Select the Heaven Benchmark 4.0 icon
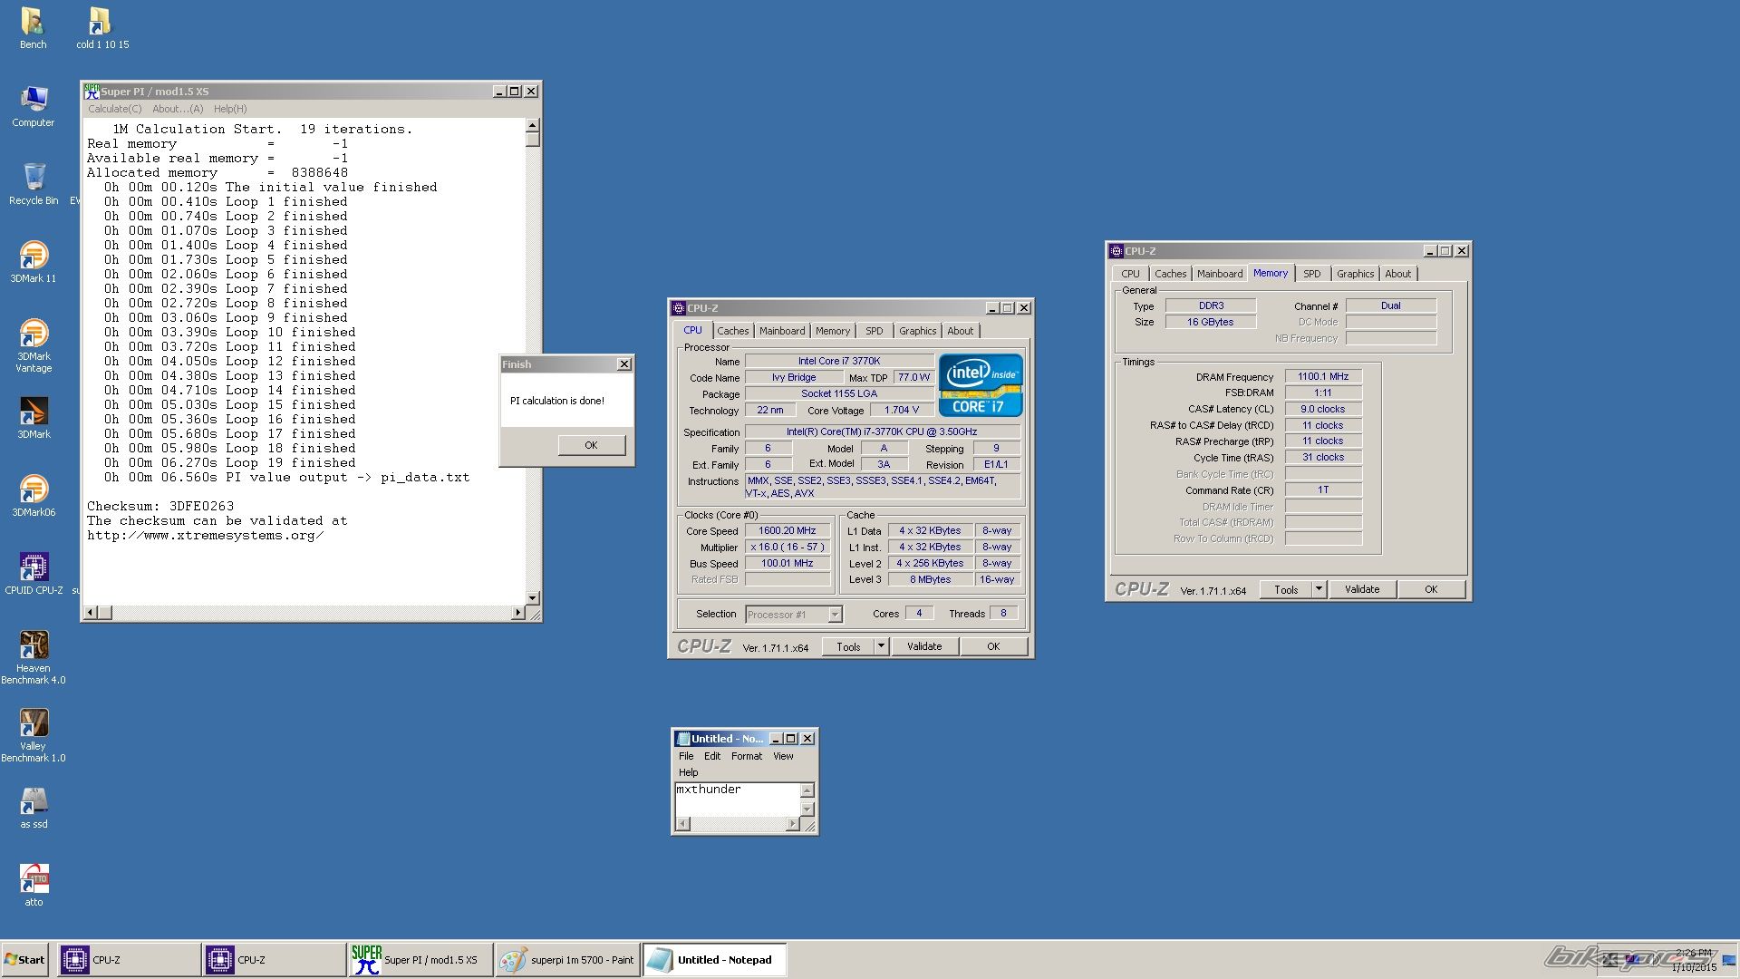Screen dimensions: 1740x979 34,645
